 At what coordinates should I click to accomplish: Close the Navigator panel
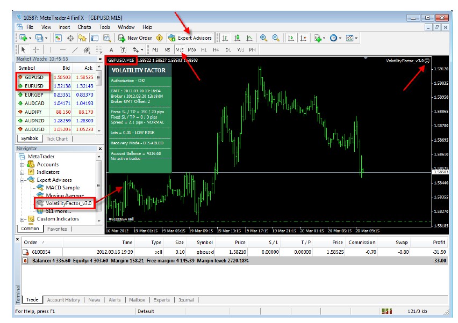pos(100,149)
